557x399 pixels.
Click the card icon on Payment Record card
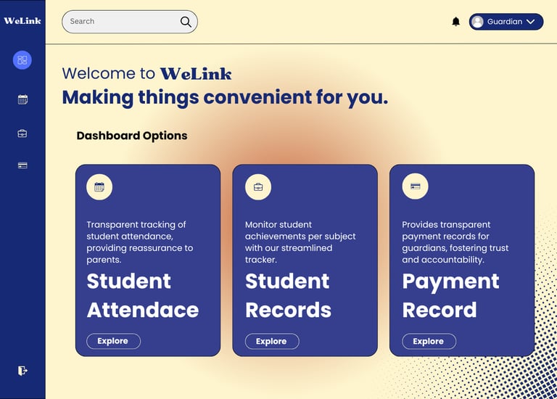[416, 186]
